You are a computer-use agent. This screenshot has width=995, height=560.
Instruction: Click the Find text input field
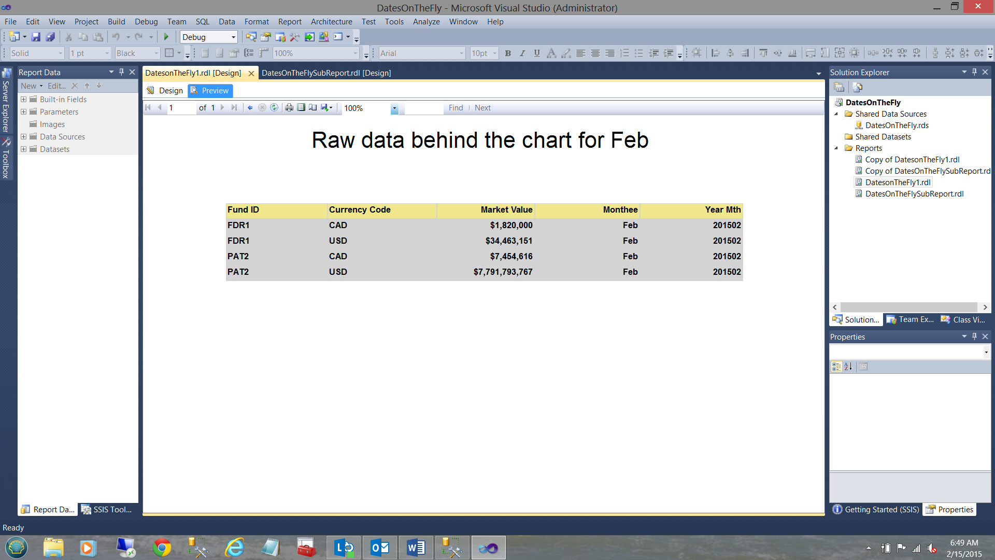(423, 108)
